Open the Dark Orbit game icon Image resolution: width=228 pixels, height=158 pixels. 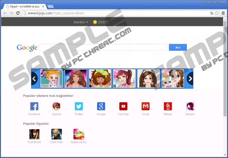click(57, 134)
